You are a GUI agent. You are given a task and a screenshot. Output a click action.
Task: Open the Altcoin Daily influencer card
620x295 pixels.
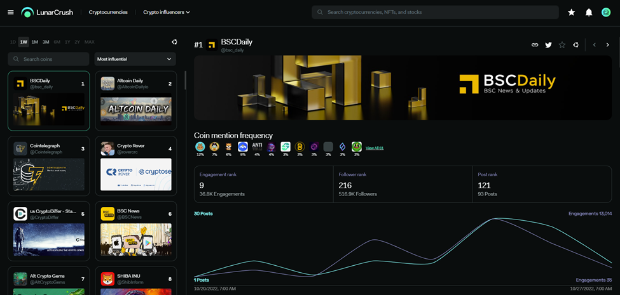coord(136,101)
